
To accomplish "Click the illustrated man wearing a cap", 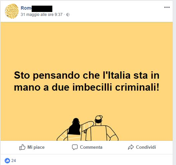I will coord(102,128).
